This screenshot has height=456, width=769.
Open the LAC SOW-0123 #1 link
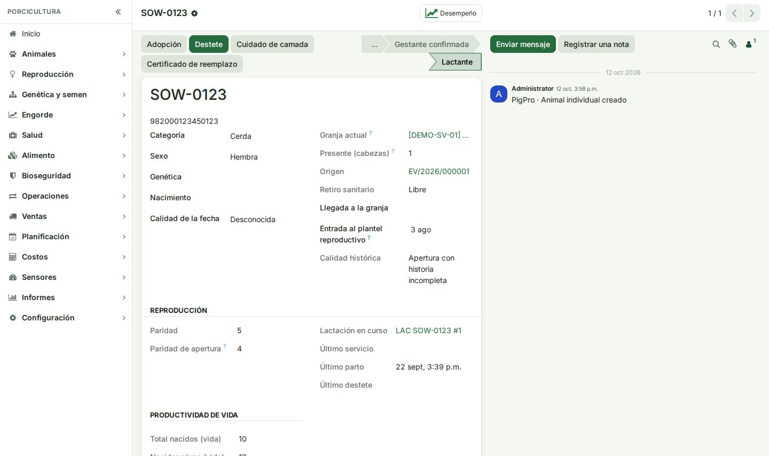coord(428,331)
